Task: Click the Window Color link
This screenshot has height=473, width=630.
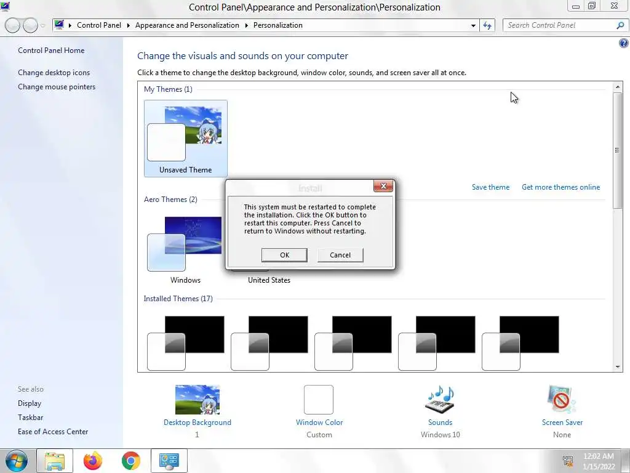Action: pos(319,422)
